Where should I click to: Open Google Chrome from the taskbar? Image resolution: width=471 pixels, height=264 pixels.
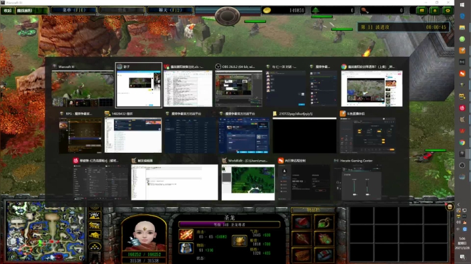[462, 142]
